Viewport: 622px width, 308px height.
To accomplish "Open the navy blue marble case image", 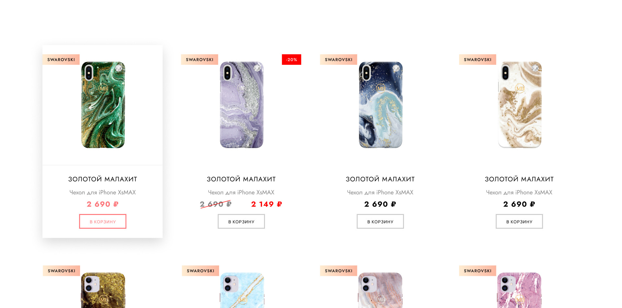I will 381,105.
